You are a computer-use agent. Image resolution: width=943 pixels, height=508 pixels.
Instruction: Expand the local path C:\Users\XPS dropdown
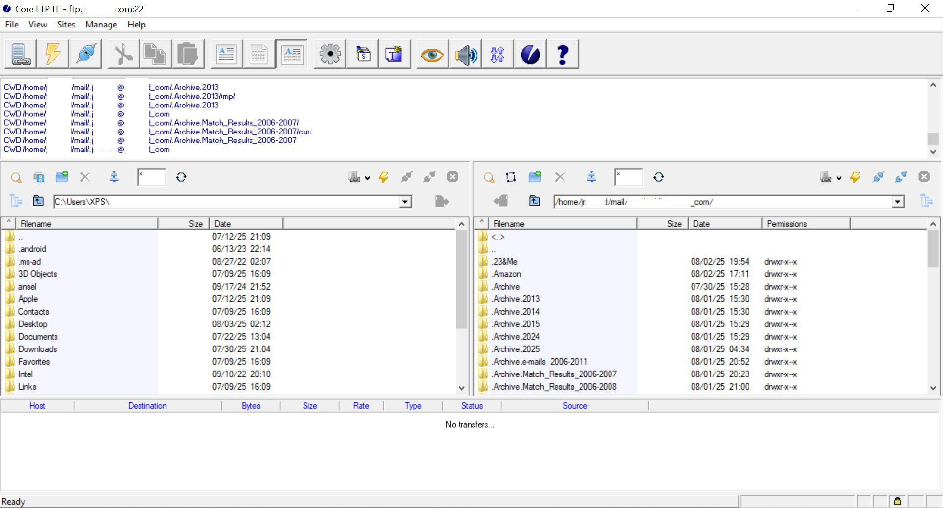[x=405, y=202]
